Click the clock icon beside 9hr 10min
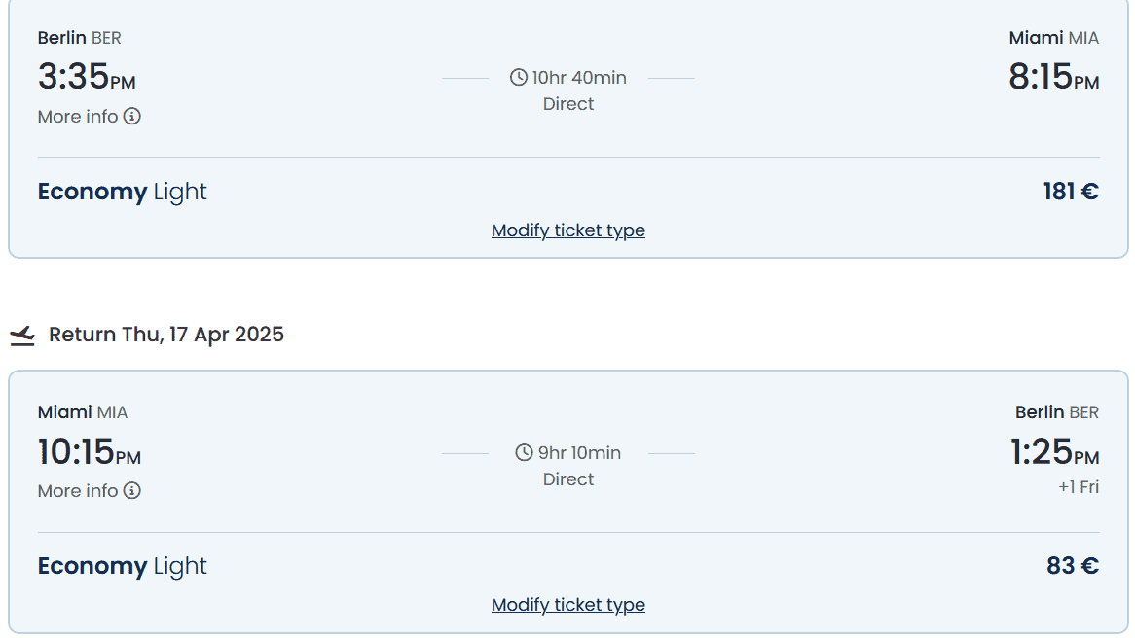1135x638 pixels. (525, 453)
